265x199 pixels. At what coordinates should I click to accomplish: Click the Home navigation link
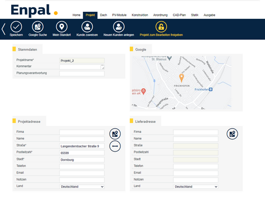tap(76, 15)
